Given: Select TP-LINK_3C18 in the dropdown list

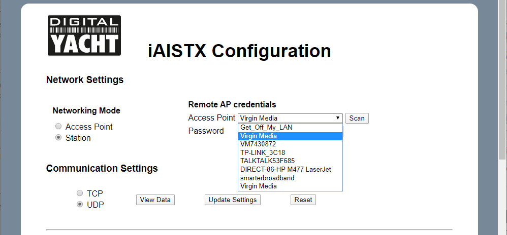Looking at the screenshot, I should [262, 152].
